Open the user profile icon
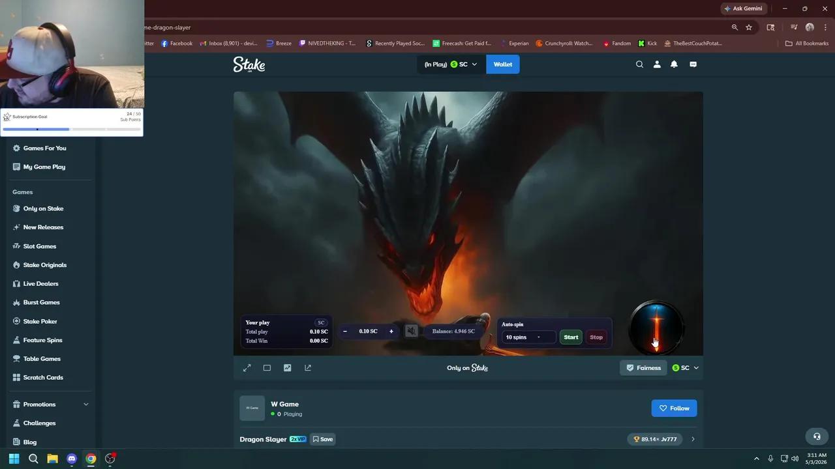835x469 pixels. tap(657, 64)
